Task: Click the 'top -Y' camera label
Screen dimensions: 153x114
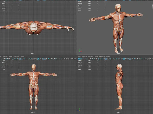Action: click(x=33, y=54)
